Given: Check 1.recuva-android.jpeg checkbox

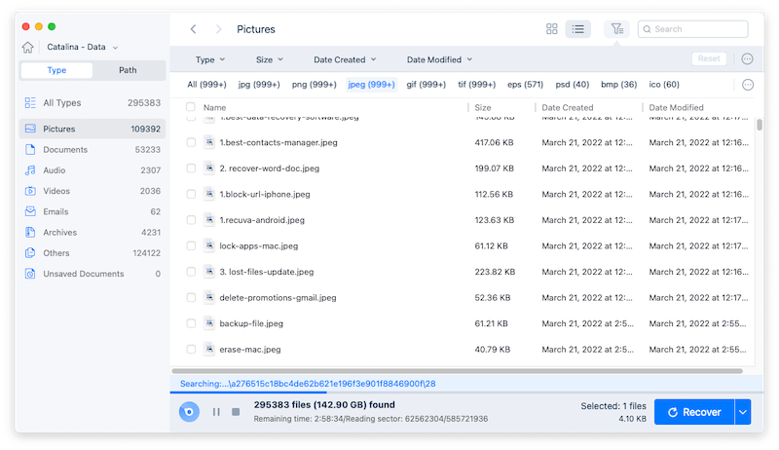Looking at the screenshot, I should 191,220.
